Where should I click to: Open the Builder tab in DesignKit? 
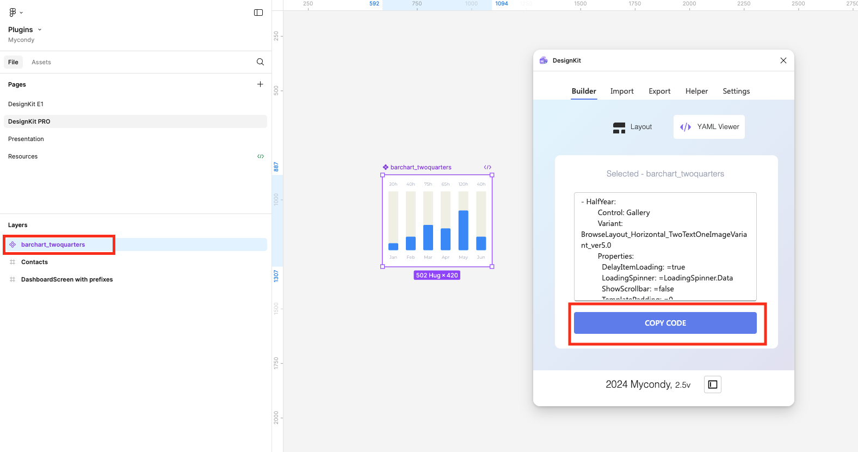584,91
